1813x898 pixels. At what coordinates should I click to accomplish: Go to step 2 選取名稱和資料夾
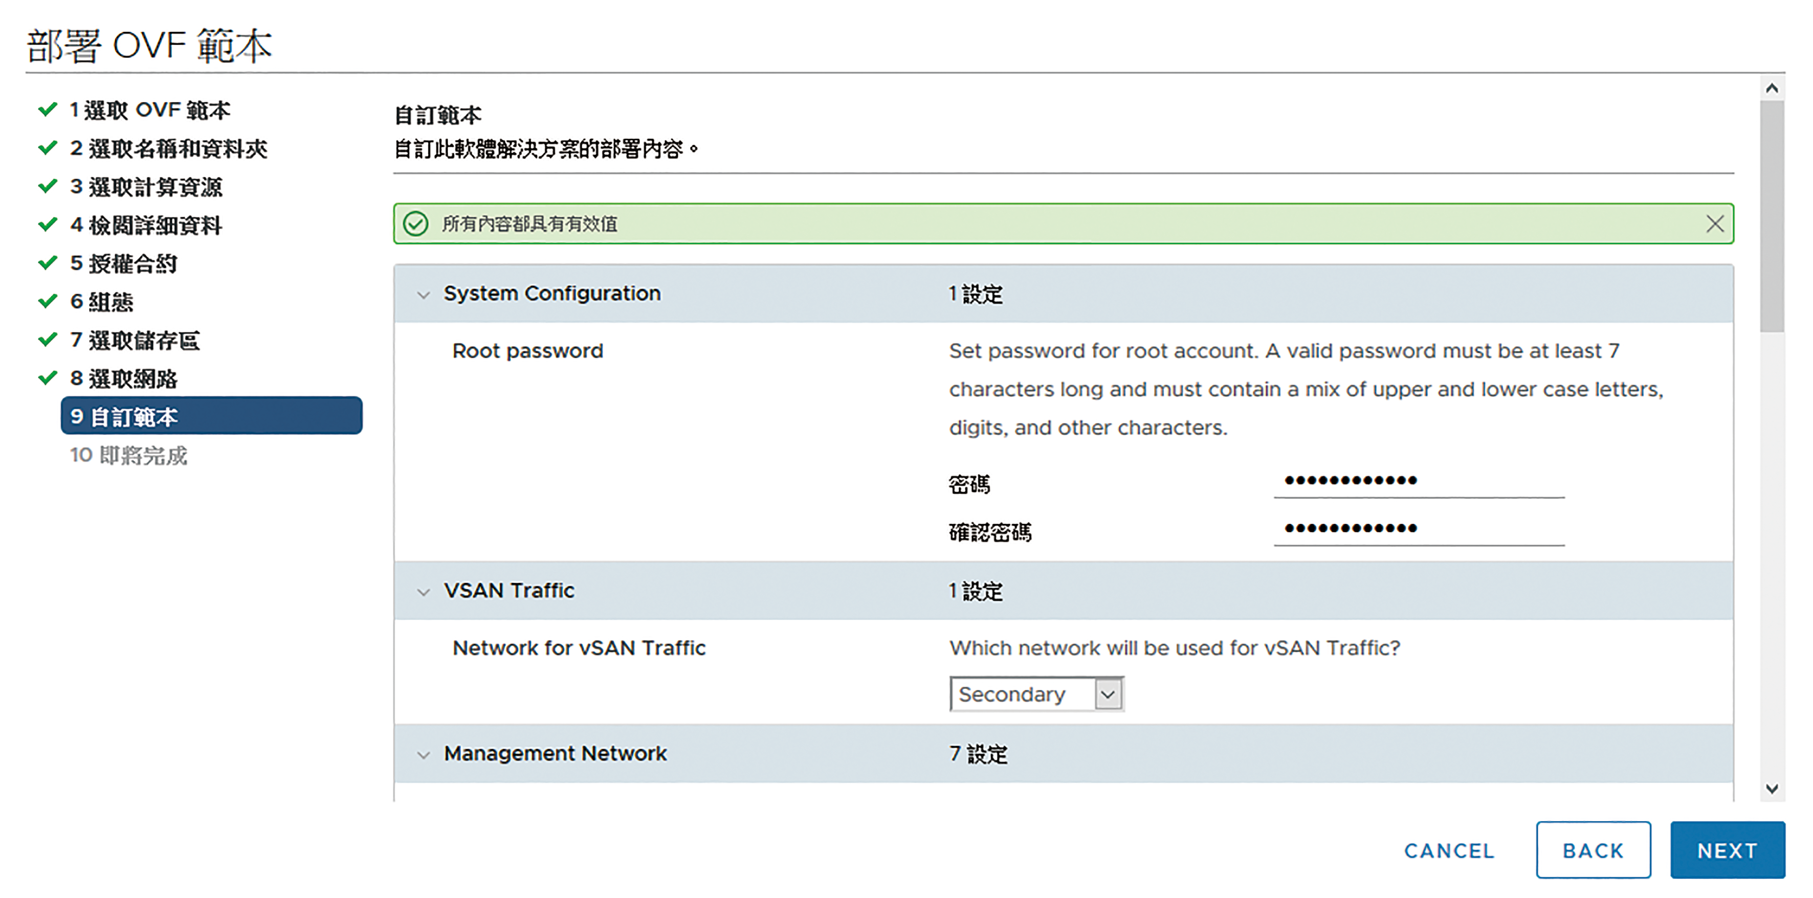click(169, 148)
